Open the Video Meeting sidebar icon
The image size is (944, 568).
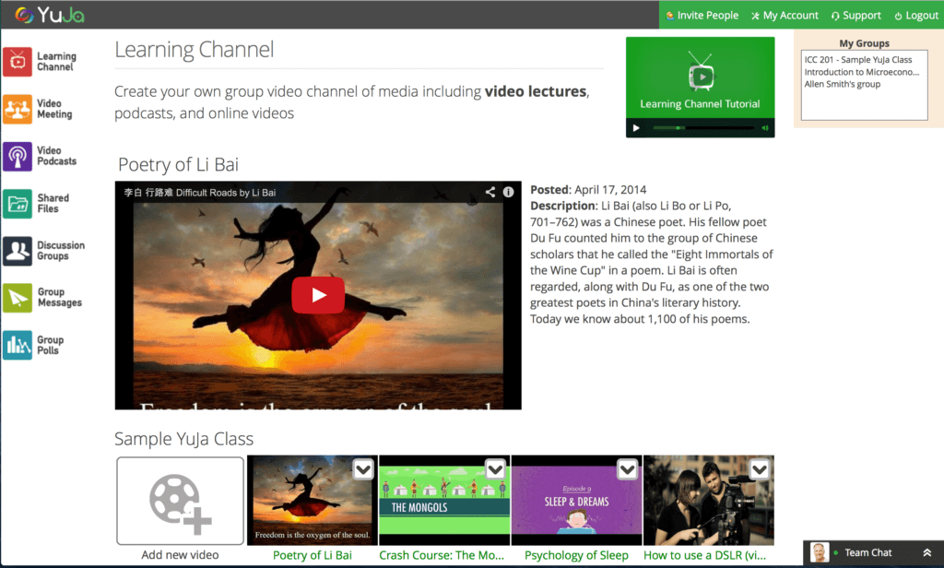[x=18, y=109]
